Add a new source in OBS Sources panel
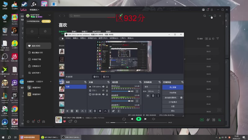The width and height of the screenshot is (248, 140). (90, 111)
